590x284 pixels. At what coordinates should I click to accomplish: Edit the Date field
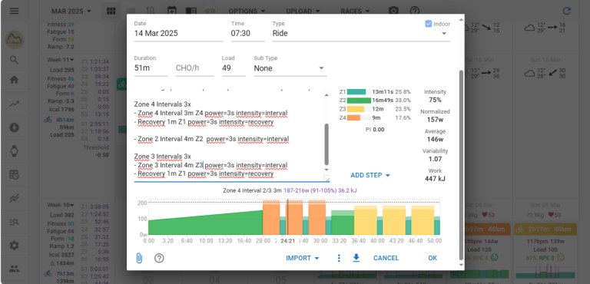(x=178, y=34)
